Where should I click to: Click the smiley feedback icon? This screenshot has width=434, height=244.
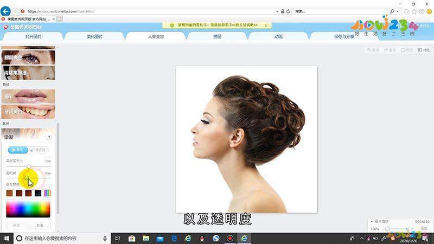pyautogui.click(x=429, y=11)
